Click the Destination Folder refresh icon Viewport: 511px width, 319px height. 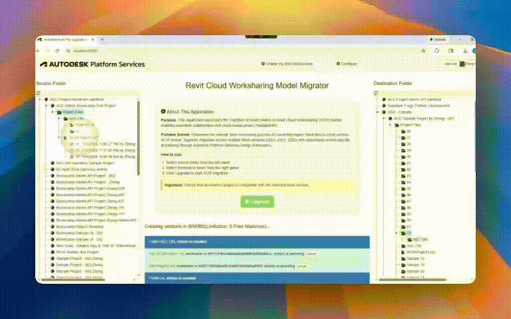[376, 91]
